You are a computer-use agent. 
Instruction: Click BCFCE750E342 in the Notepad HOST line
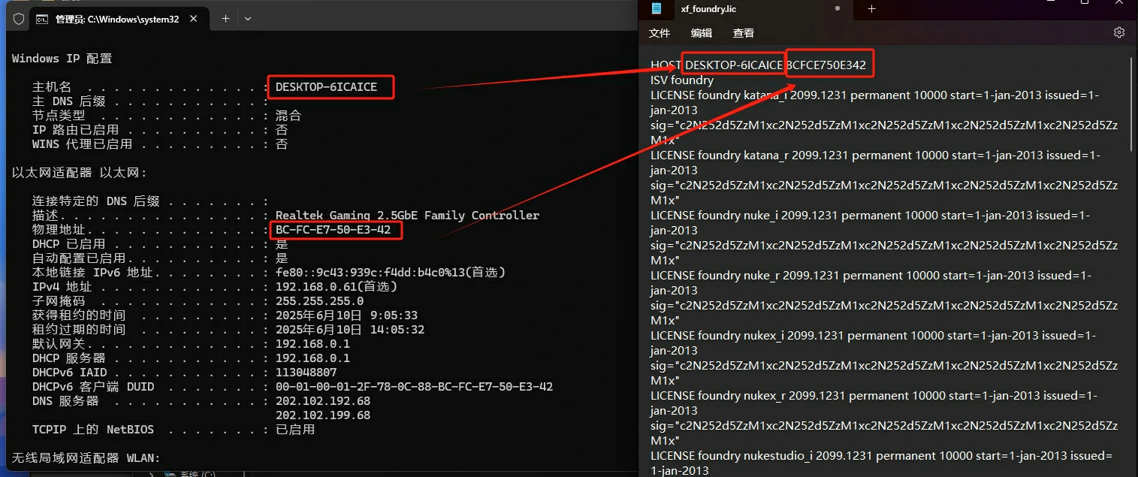[x=826, y=65]
